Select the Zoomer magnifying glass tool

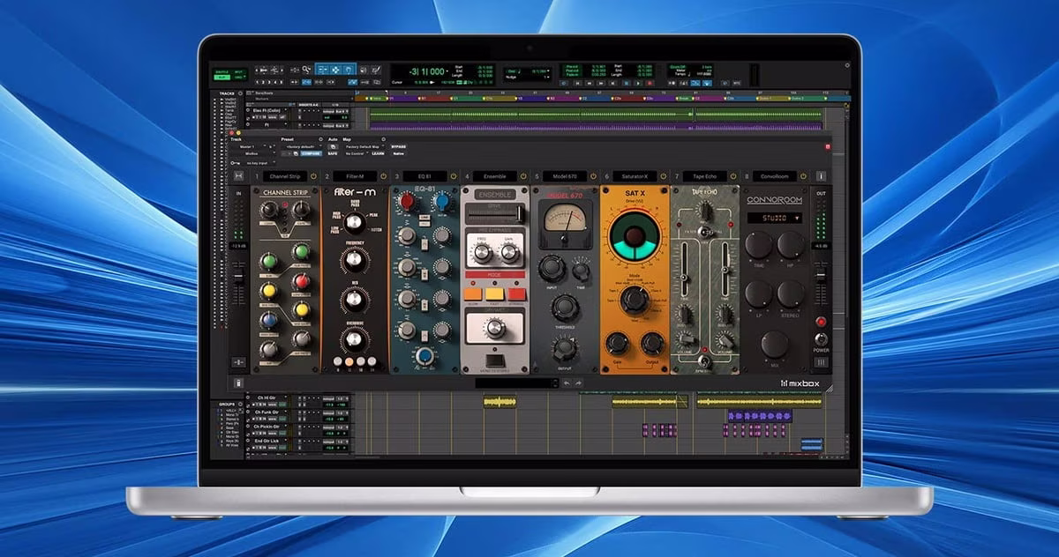point(306,72)
